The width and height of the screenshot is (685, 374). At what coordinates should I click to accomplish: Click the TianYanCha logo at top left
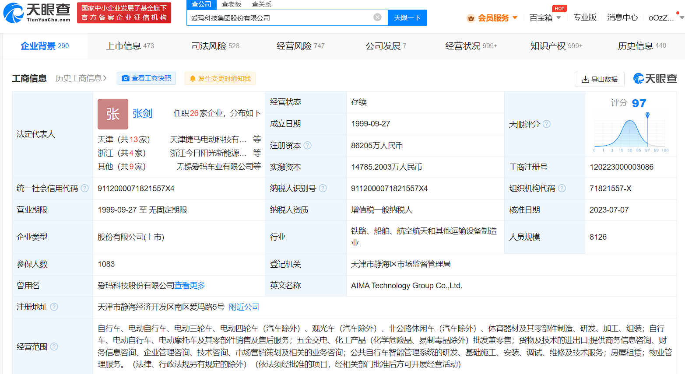(37, 13)
